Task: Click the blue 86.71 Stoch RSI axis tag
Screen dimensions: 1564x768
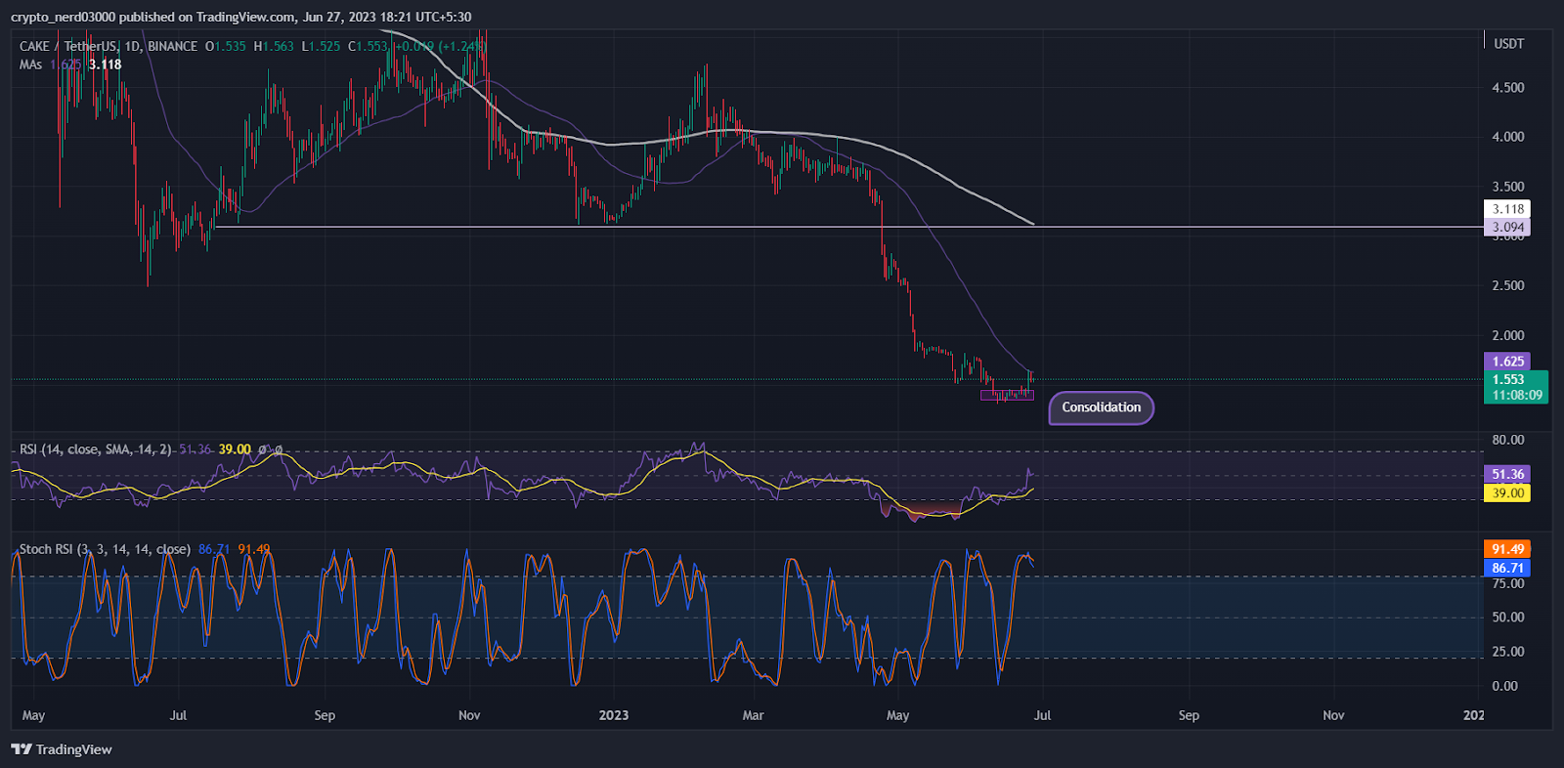Action: tap(1507, 568)
